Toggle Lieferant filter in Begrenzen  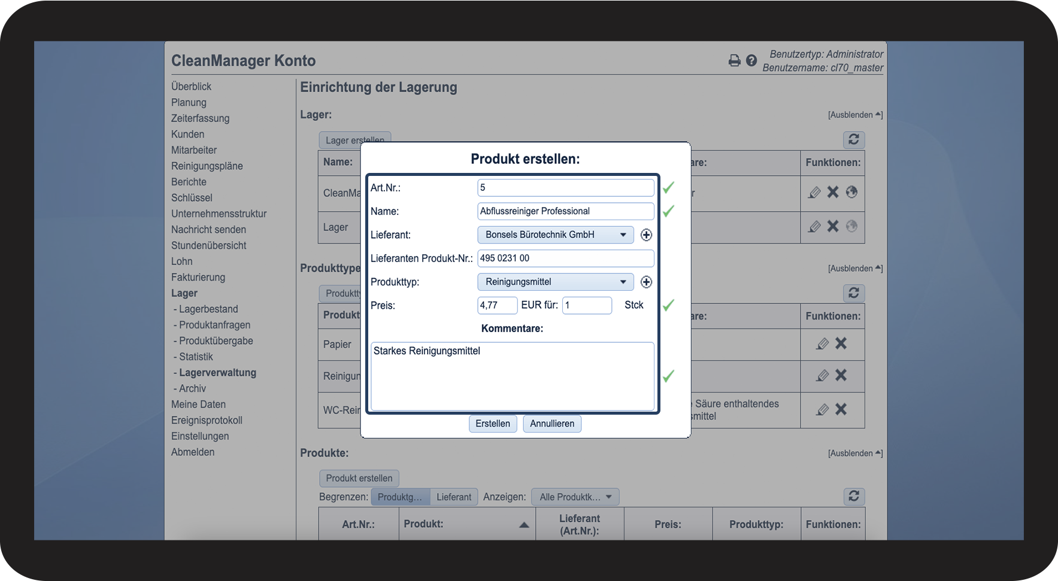453,497
